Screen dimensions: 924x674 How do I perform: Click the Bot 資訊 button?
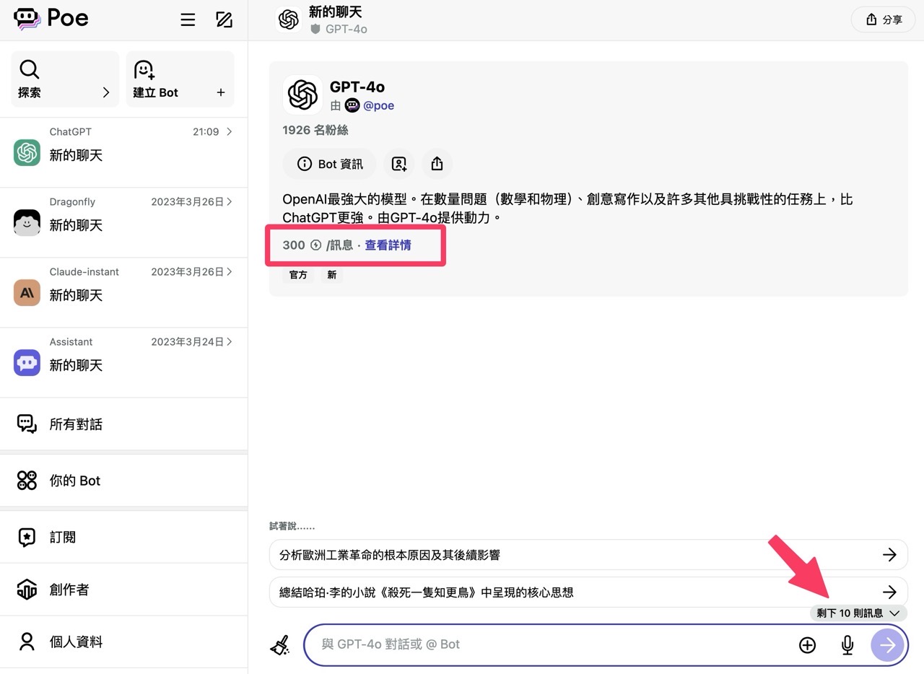pos(330,164)
